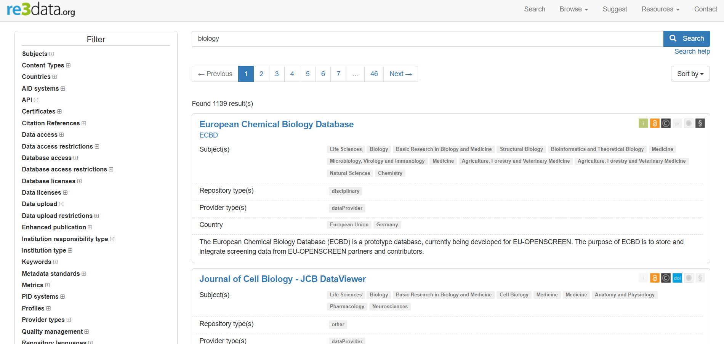This screenshot has height=344, width=724.
Task: Click the blue doi icon on JCB DataViewer
Action: point(677,278)
